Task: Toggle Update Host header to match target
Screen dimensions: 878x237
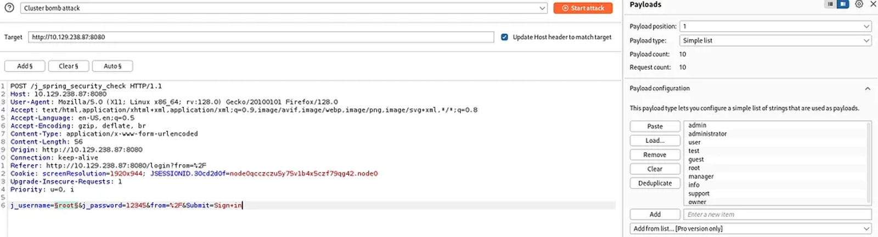Action: 504,37
